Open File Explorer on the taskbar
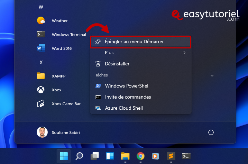The width and height of the screenshot is (248, 164). pyautogui.click(x=125, y=156)
